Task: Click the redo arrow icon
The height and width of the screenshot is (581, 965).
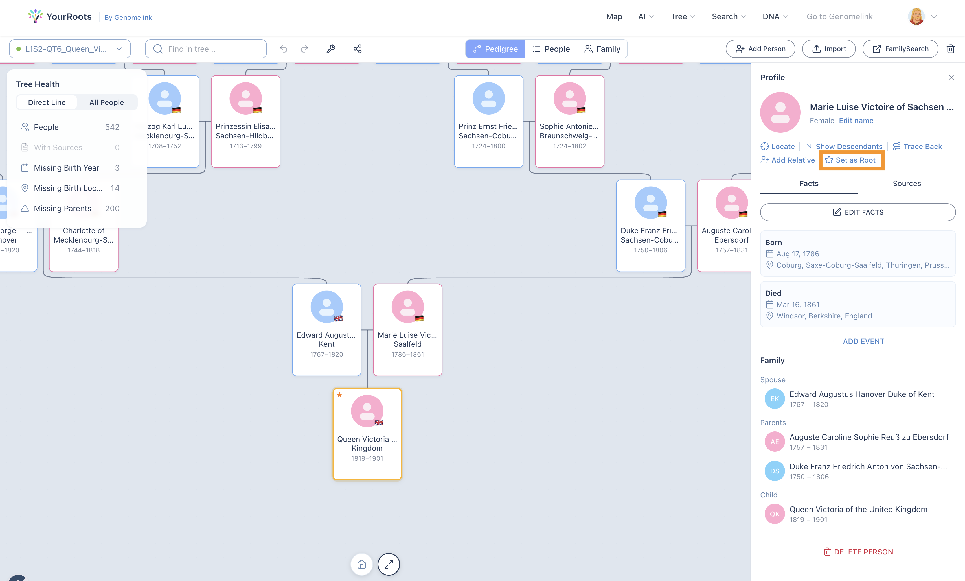Action: point(304,49)
